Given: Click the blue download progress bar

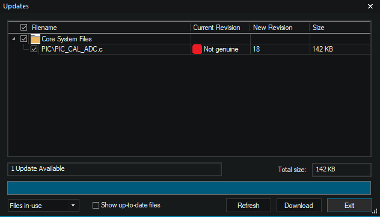Looking at the screenshot, I should [x=189, y=188].
